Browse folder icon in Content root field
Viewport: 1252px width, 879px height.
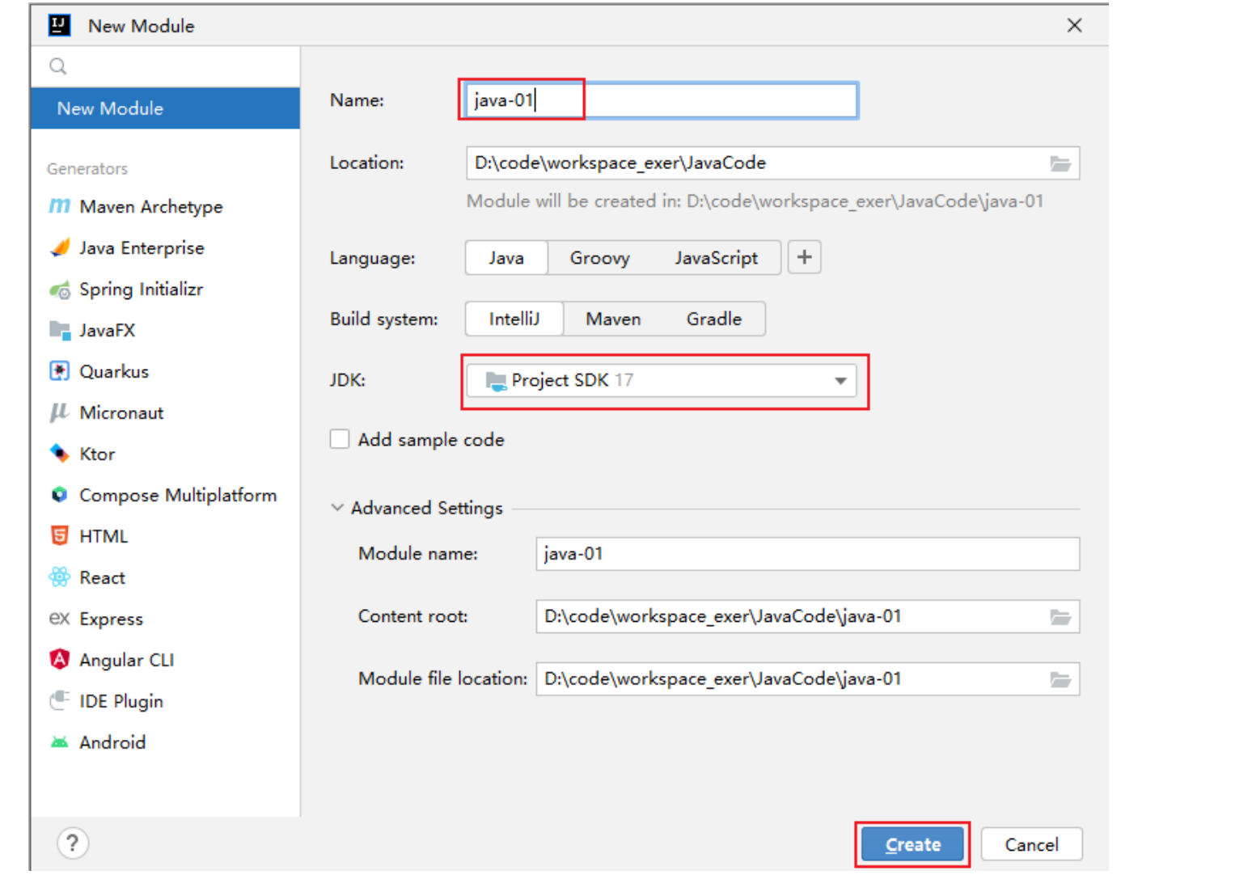pos(1060,617)
